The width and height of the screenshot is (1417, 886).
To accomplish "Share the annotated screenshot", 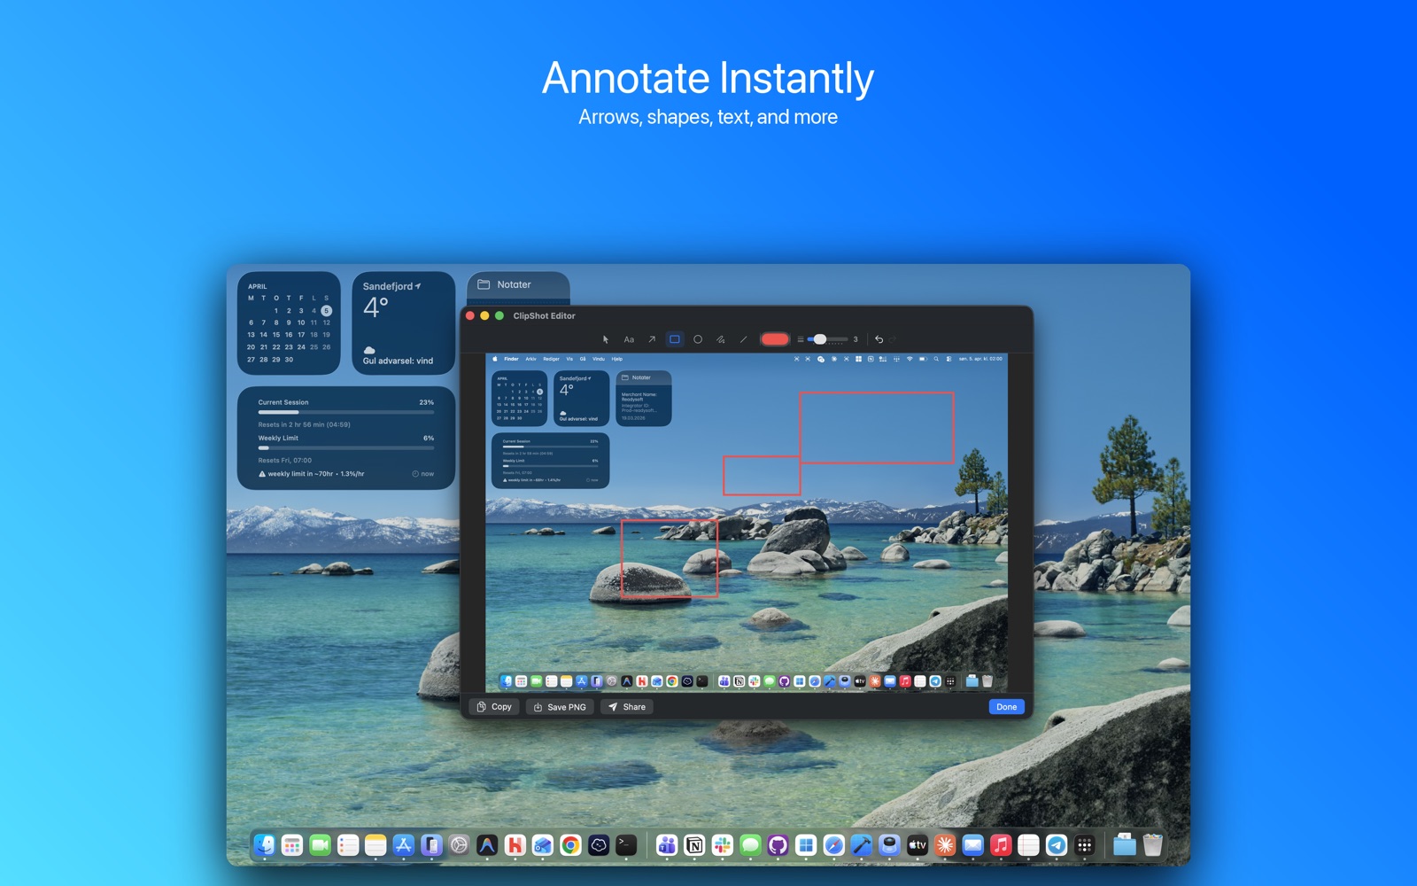I will [x=627, y=707].
